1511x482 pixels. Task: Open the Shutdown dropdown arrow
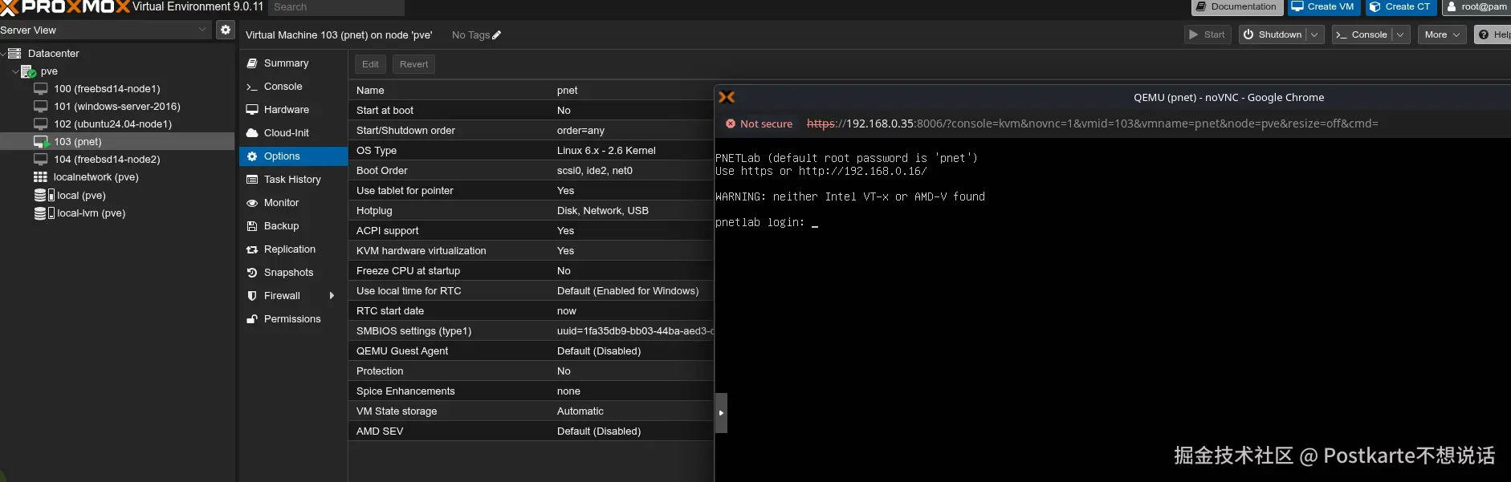point(1315,34)
